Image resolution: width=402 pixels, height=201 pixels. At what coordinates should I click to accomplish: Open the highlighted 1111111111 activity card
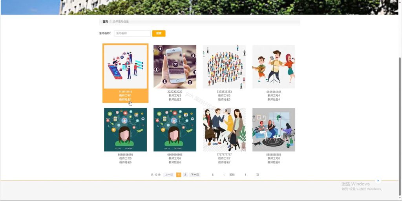tap(125, 73)
